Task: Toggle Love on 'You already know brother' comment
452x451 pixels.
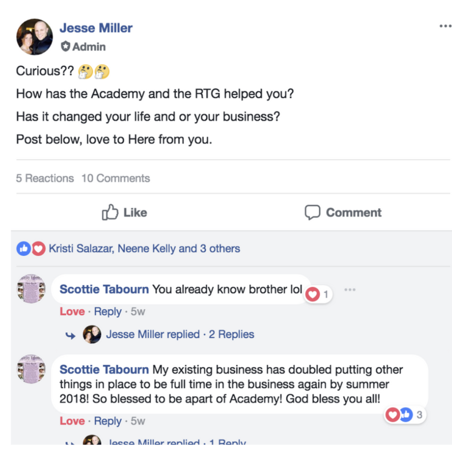Action: click(x=72, y=312)
